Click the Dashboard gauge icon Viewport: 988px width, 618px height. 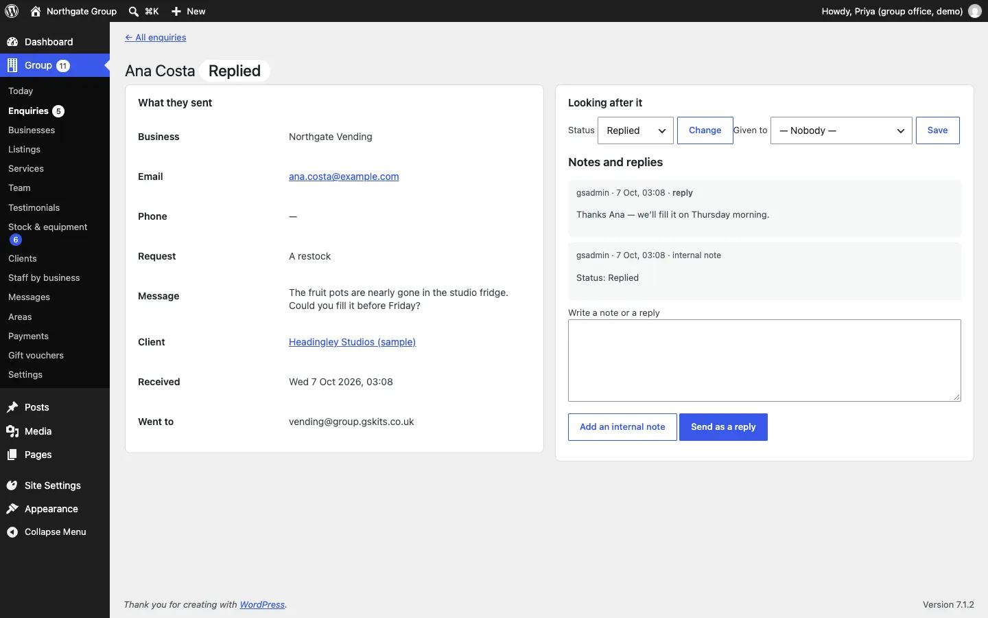(12, 42)
